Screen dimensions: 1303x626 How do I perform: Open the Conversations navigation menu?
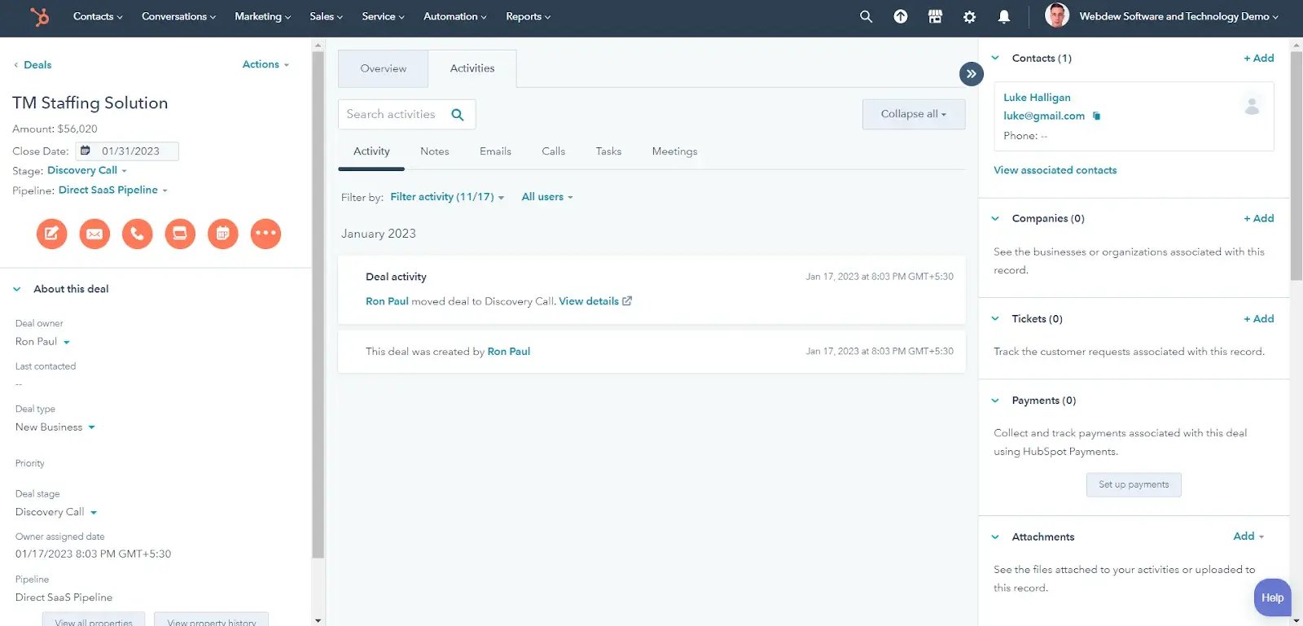coord(179,16)
